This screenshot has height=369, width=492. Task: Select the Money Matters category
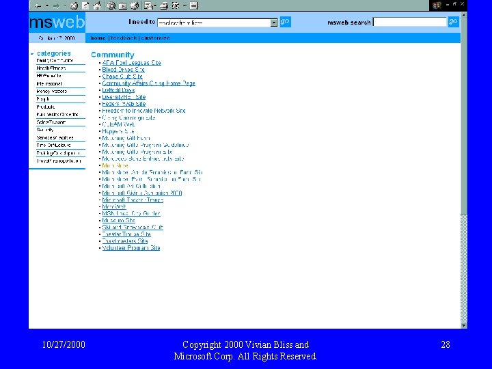coord(52,92)
